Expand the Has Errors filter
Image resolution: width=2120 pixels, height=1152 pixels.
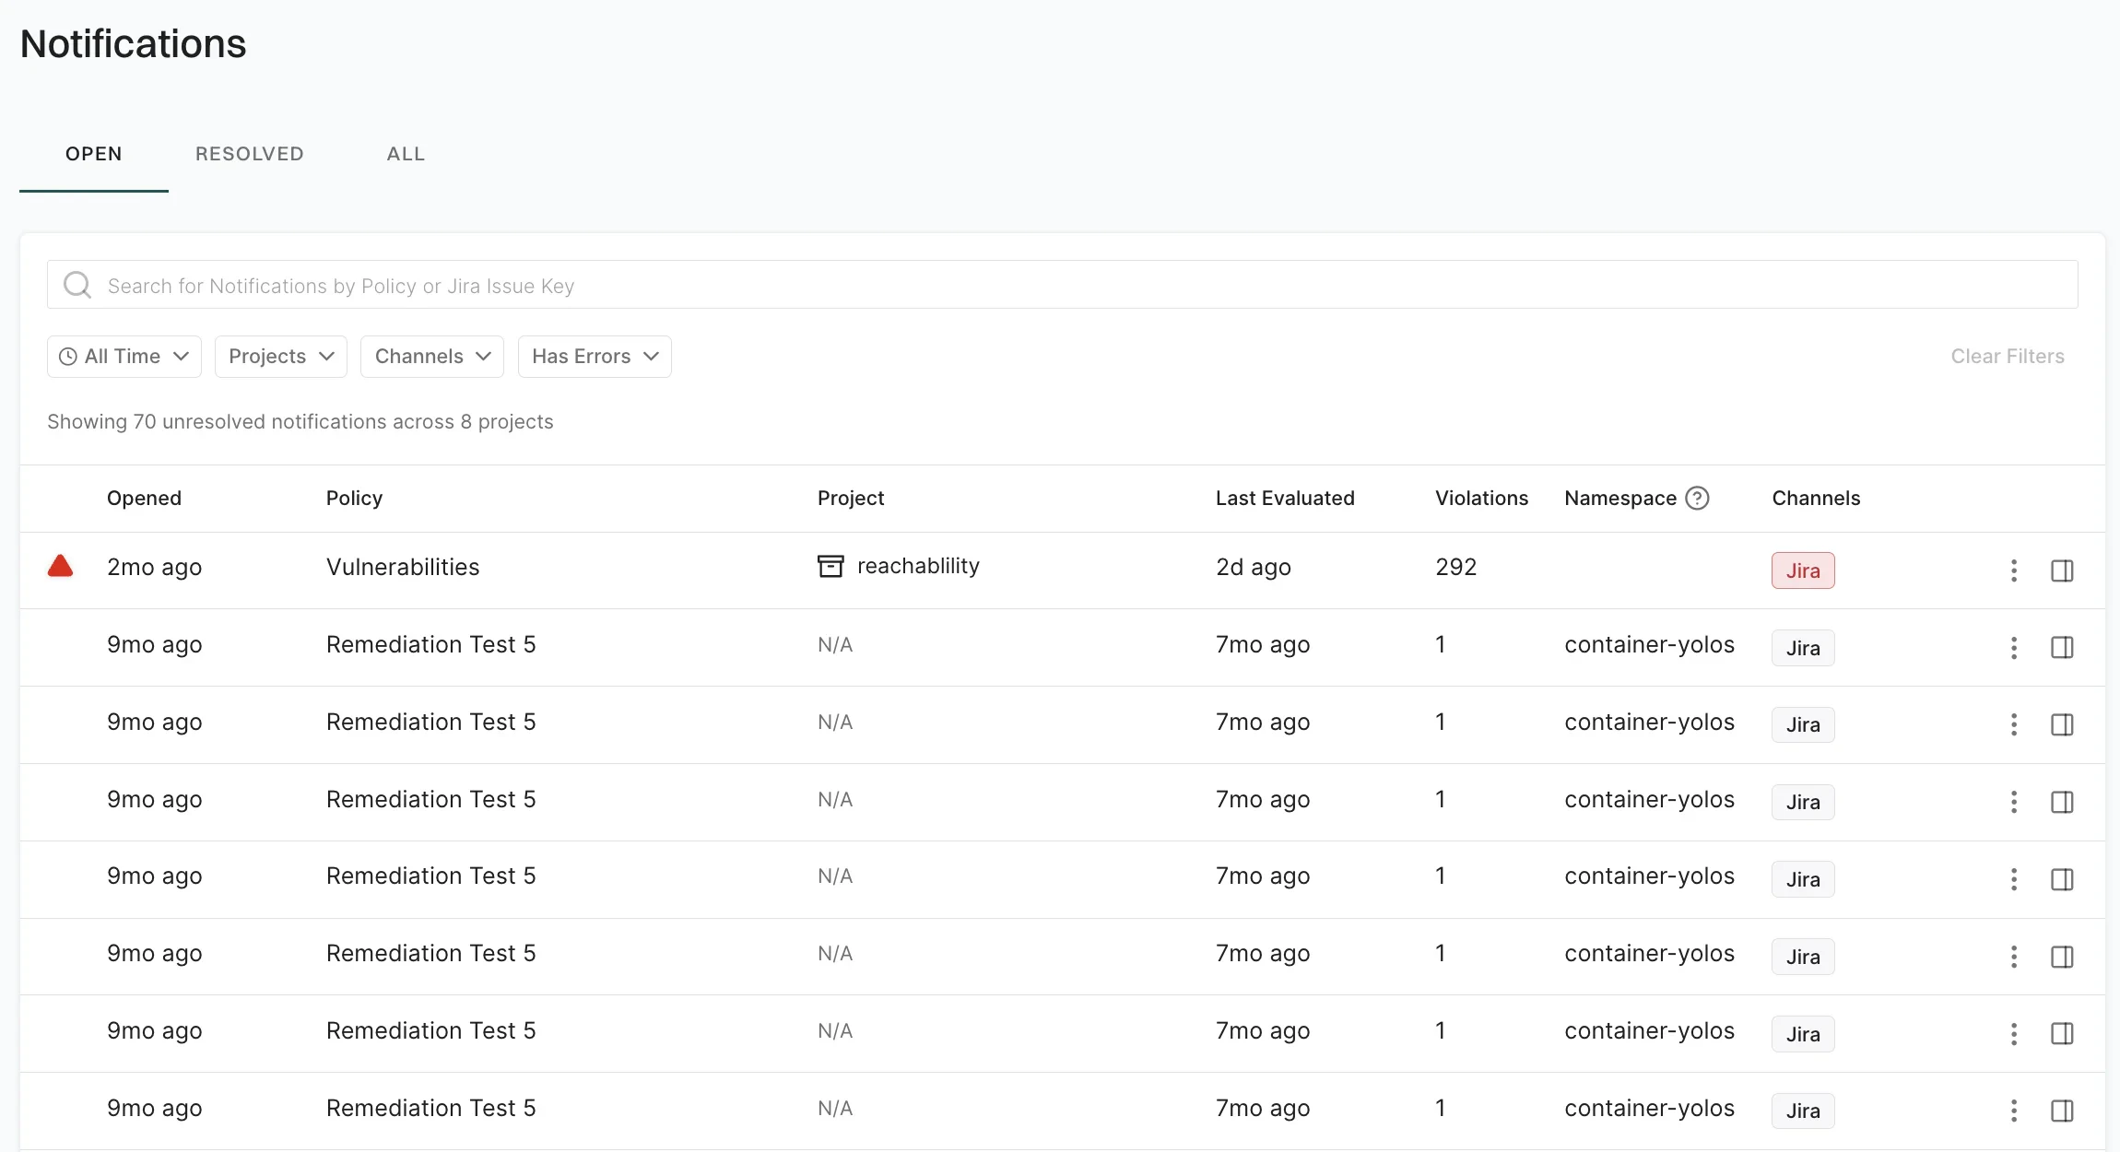[x=595, y=357]
